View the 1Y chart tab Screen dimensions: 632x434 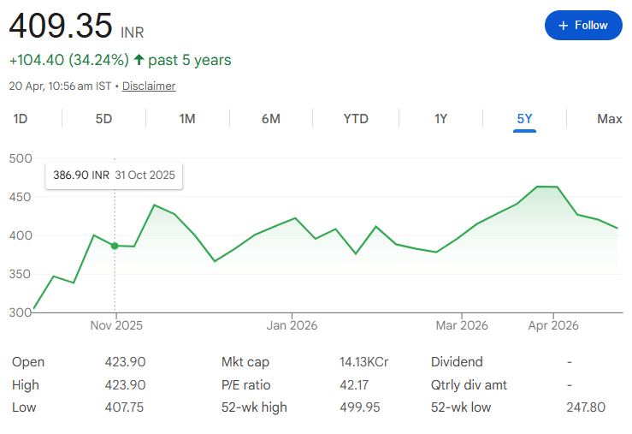[440, 119]
